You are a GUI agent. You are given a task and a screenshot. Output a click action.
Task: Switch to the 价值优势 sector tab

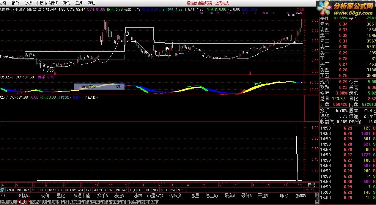tap(129, 202)
